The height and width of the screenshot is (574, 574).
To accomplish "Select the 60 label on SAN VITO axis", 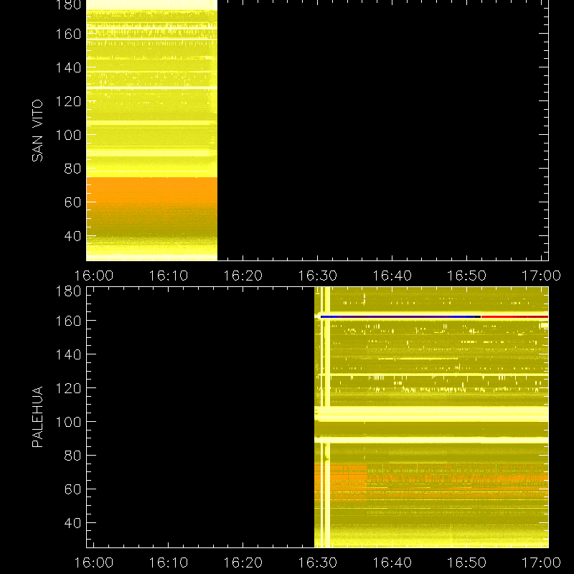I will pyautogui.click(x=72, y=202).
